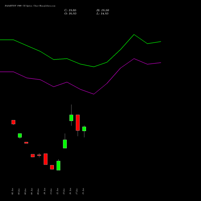Viewport: 201px width, 201px height.
Task: Select the last green candle, 18 Jun
Action: tap(84, 129)
